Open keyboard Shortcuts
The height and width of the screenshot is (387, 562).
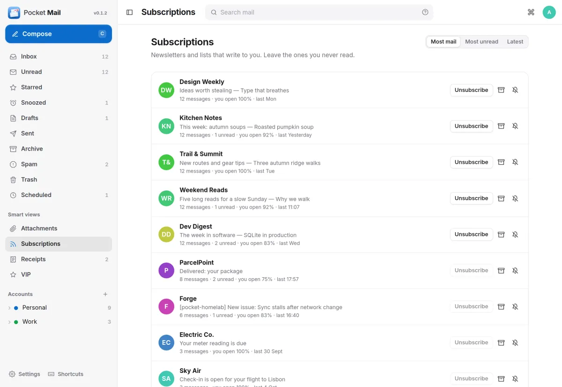pos(66,374)
